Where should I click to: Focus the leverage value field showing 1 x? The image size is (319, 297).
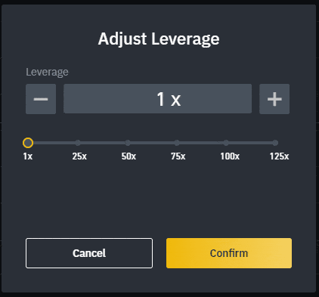click(157, 99)
